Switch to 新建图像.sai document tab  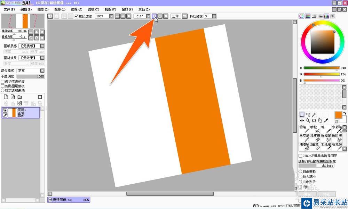click(69, 200)
